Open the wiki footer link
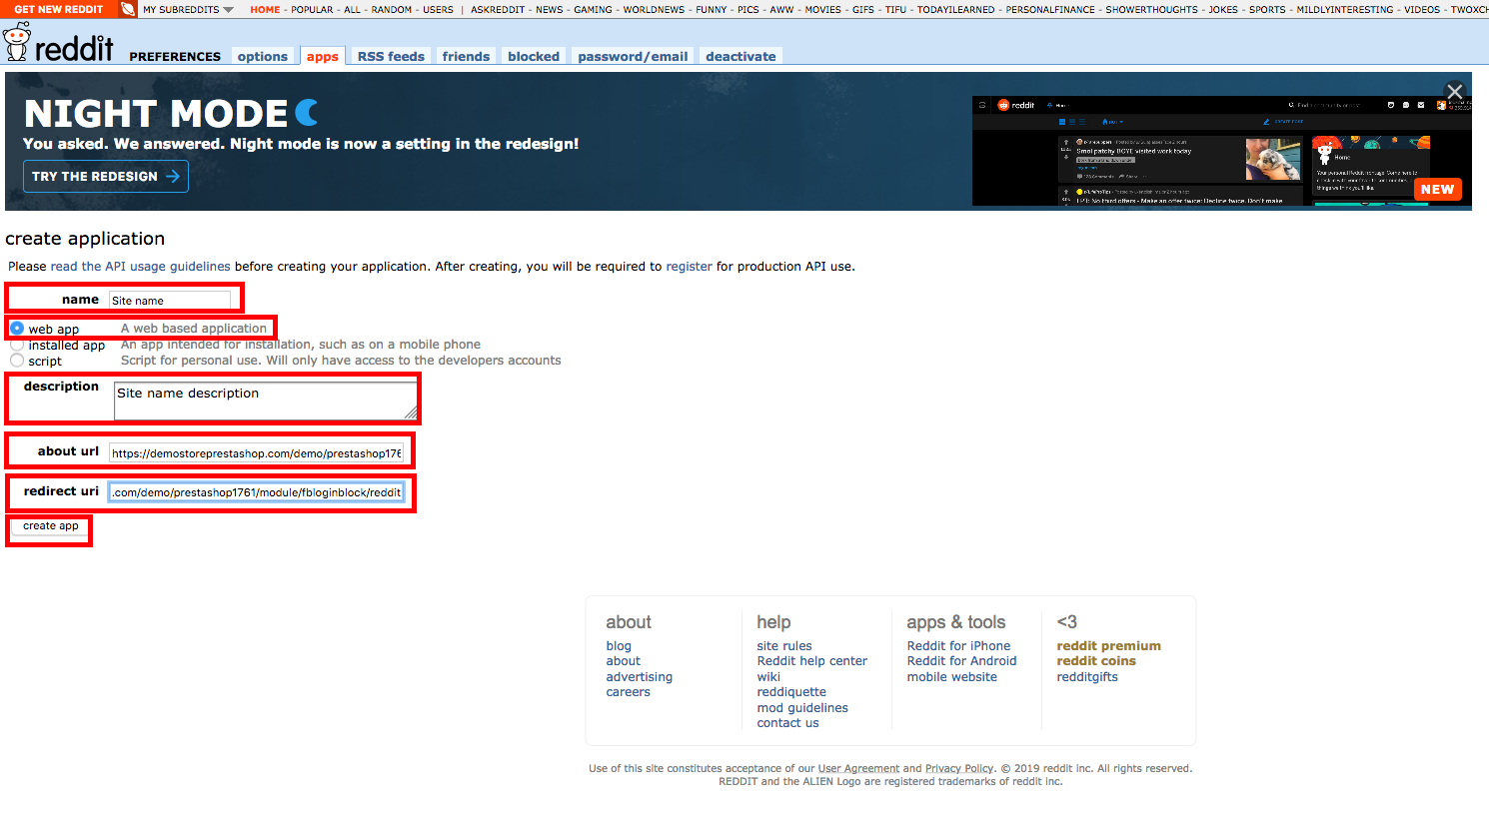 [x=768, y=677]
